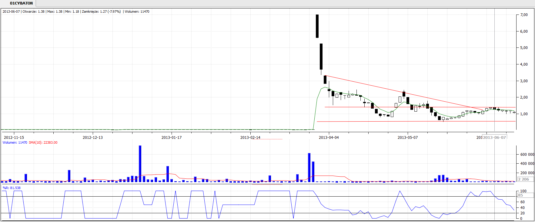Click the 2012-11-15 date label on time axis
Screen dimensions: 535x222
coord(14,138)
